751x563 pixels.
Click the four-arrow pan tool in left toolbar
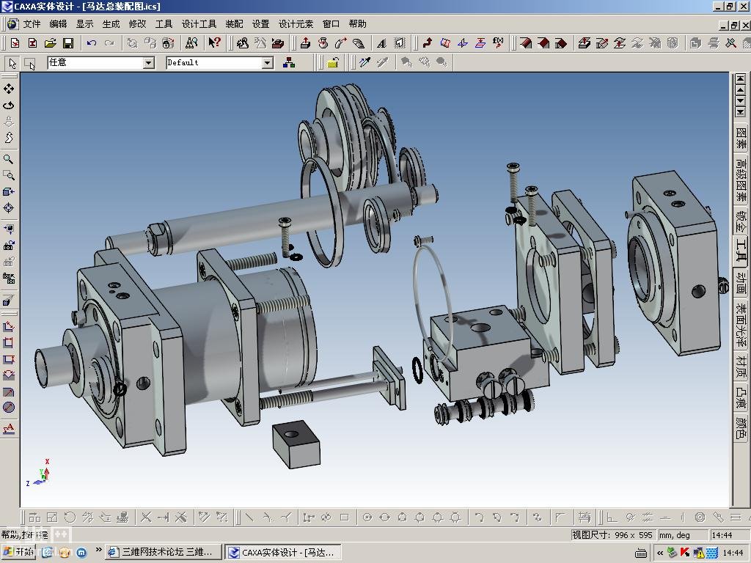pyautogui.click(x=9, y=89)
